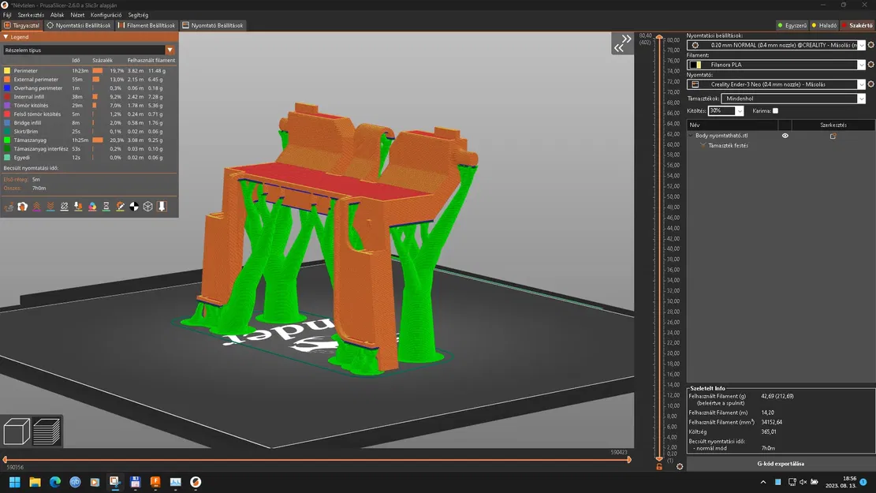Image resolution: width=876 pixels, height=493 pixels.
Task: Open the Támasztékok dropdown set to Mindenhol
Action: pyautogui.click(x=793, y=99)
